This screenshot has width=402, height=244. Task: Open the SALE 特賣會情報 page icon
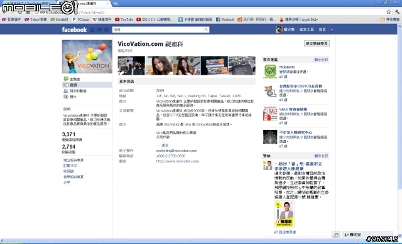tap(270, 114)
